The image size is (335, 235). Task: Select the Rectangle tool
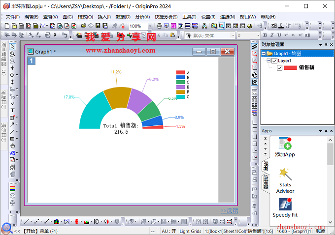pos(12,139)
